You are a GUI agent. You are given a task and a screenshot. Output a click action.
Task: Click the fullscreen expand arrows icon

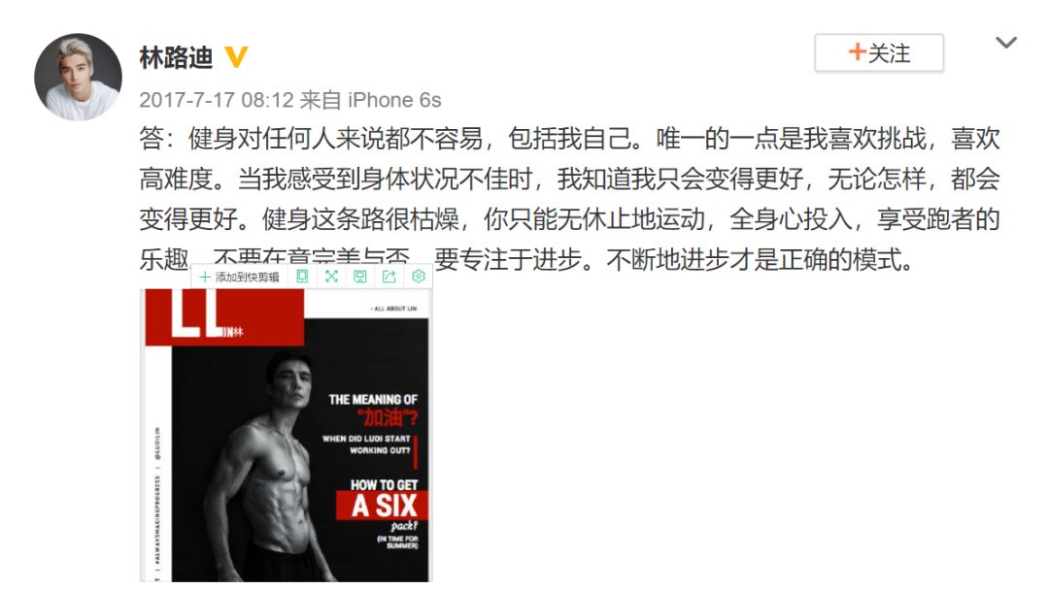click(331, 277)
